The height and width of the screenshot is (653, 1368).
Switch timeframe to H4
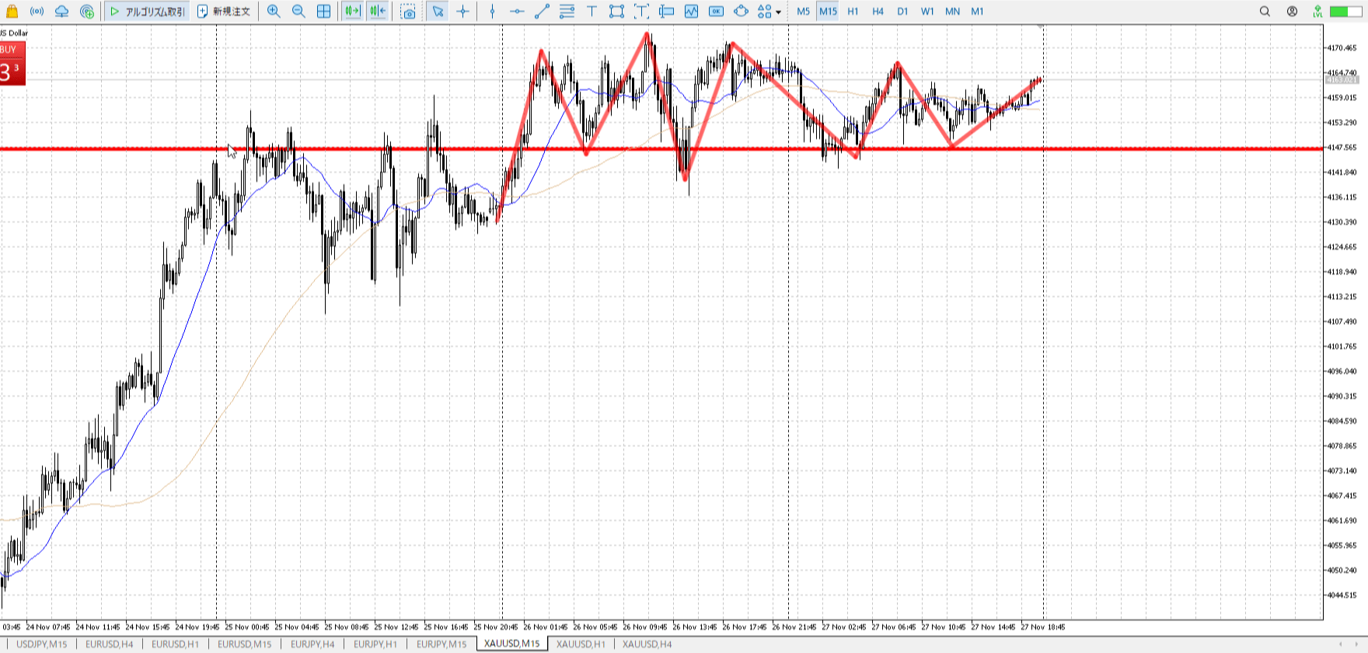(x=878, y=12)
